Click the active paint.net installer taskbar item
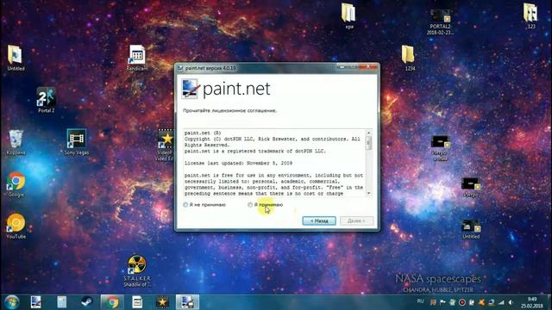The height and width of the screenshot is (310, 552). [187, 302]
